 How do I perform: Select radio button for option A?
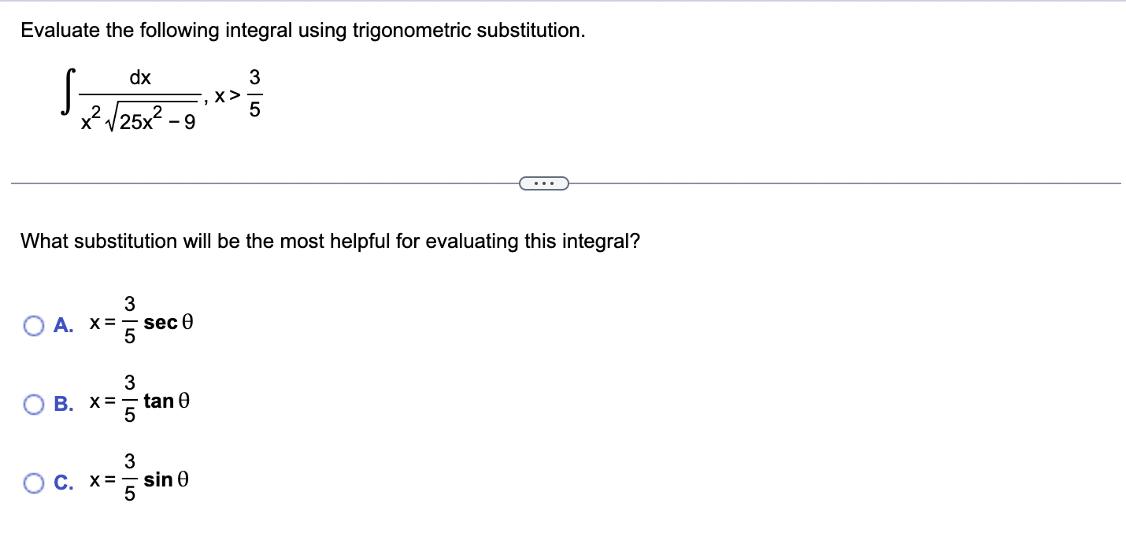click(x=34, y=325)
